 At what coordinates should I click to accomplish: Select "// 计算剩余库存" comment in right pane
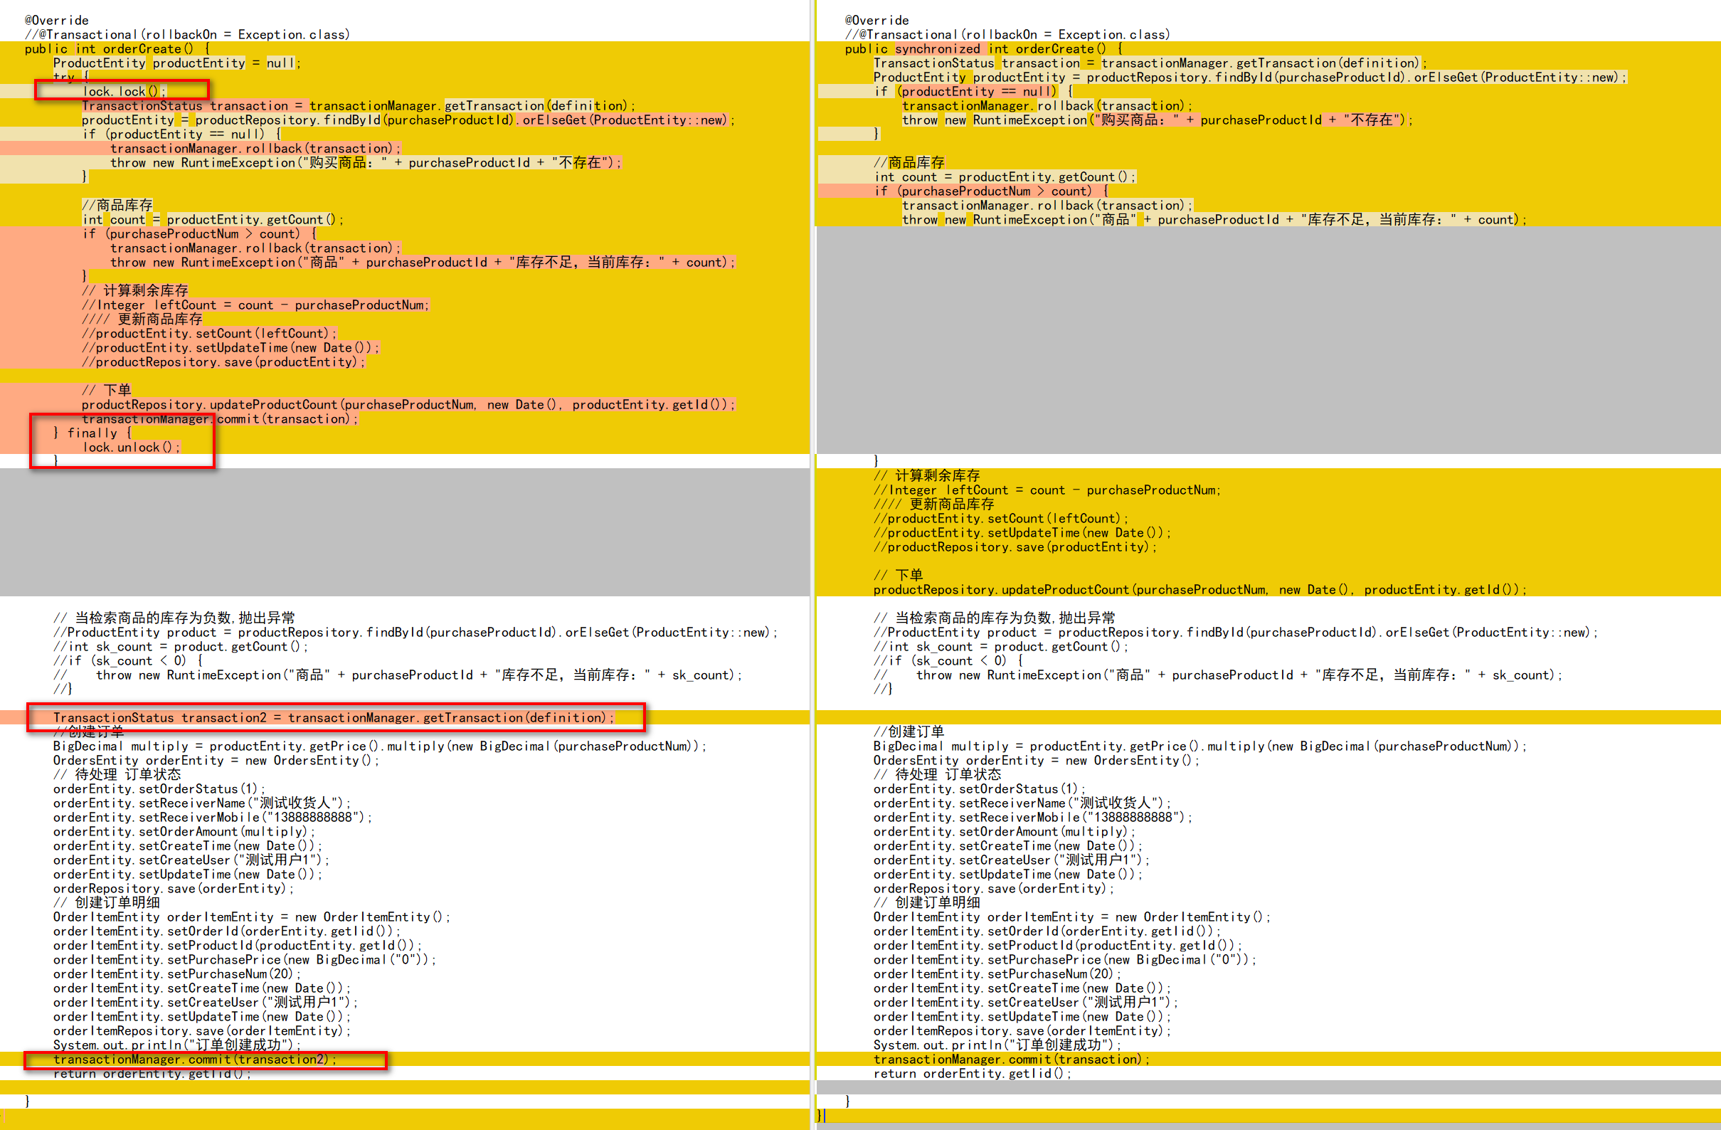(926, 475)
